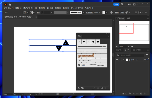This screenshot has height=98, width=152.
Task: Select the brown pattern border brush
Action: click(x=92, y=56)
